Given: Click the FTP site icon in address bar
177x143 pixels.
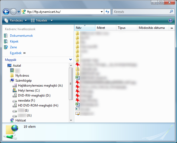Looking at the screenshot, I should 24,12.
